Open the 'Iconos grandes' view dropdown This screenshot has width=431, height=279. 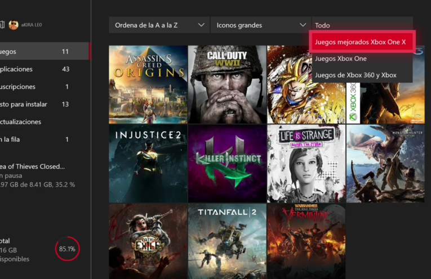(x=261, y=25)
